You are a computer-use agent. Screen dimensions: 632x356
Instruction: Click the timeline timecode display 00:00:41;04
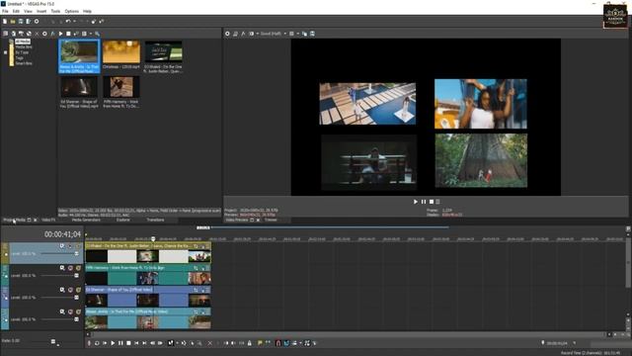[x=62, y=234]
